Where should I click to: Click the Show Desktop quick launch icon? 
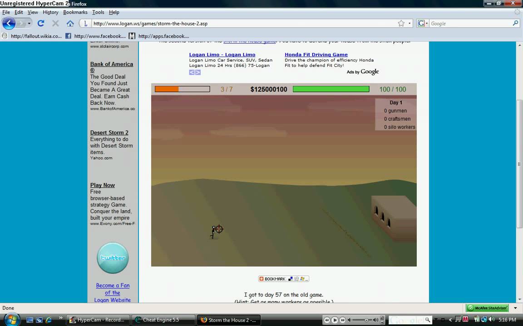30,320
